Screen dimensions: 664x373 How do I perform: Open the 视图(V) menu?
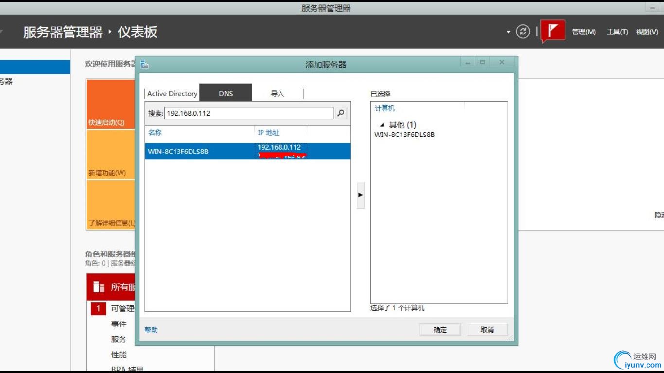pos(647,32)
